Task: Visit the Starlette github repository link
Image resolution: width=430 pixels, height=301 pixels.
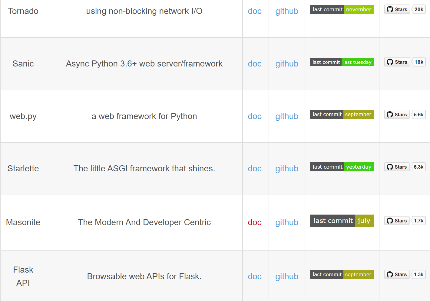Action: point(287,169)
